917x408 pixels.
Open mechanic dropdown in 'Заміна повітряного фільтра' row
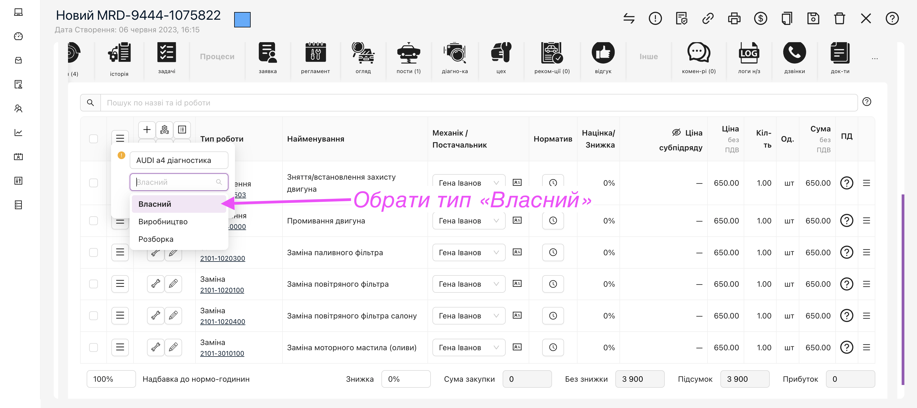pos(468,284)
